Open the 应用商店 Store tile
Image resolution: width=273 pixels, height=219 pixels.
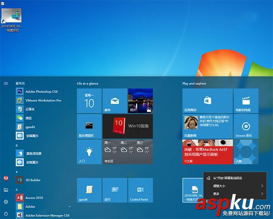point(207,101)
